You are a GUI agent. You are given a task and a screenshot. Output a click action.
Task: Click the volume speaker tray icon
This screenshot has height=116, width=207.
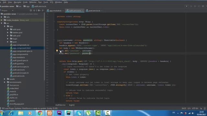click(193, 113)
